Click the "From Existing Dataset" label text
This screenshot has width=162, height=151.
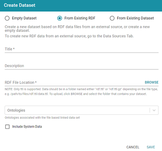[x=136, y=18]
